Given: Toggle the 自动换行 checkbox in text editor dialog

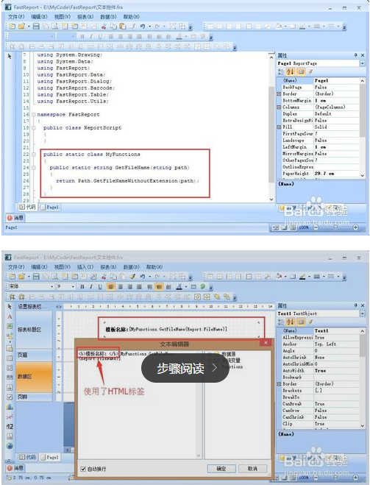Looking at the screenshot, I should 83,469.
